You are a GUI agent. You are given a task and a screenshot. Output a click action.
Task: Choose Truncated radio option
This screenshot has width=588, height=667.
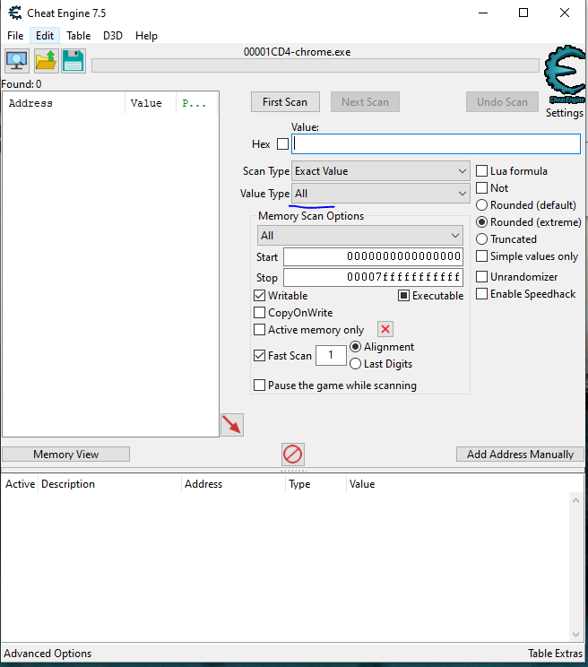(481, 239)
